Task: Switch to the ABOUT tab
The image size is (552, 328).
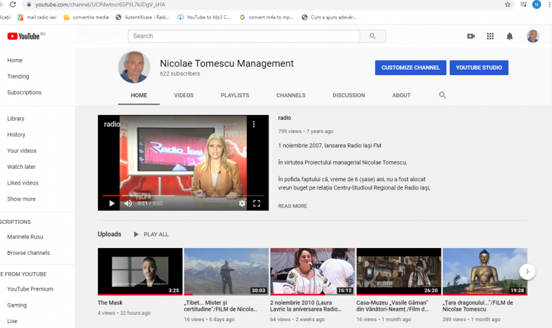Action: point(402,95)
